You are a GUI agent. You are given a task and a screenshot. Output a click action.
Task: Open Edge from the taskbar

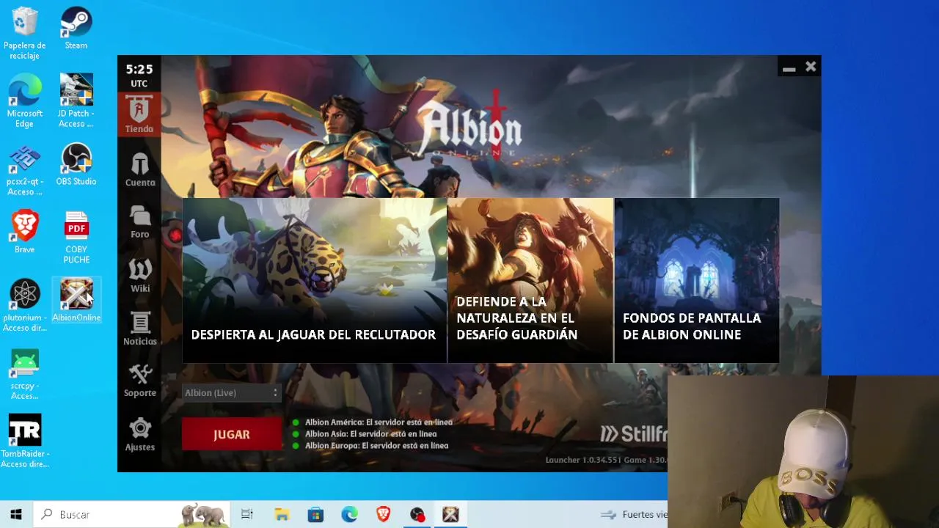coord(349,515)
